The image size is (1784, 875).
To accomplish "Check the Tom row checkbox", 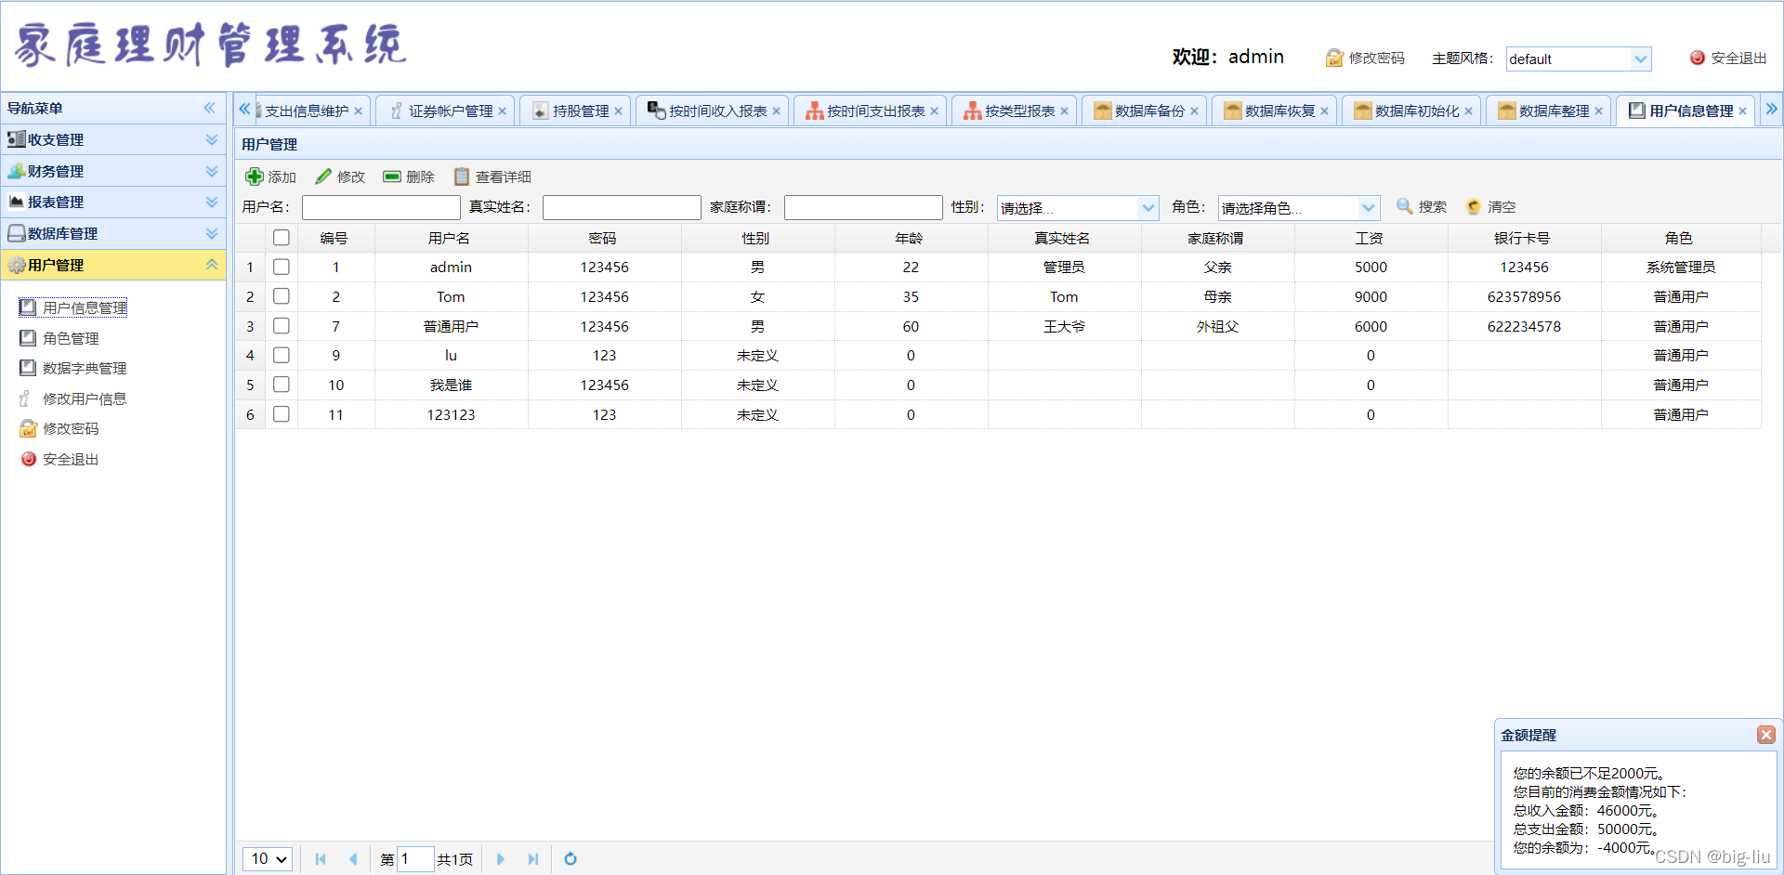I will [282, 296].
